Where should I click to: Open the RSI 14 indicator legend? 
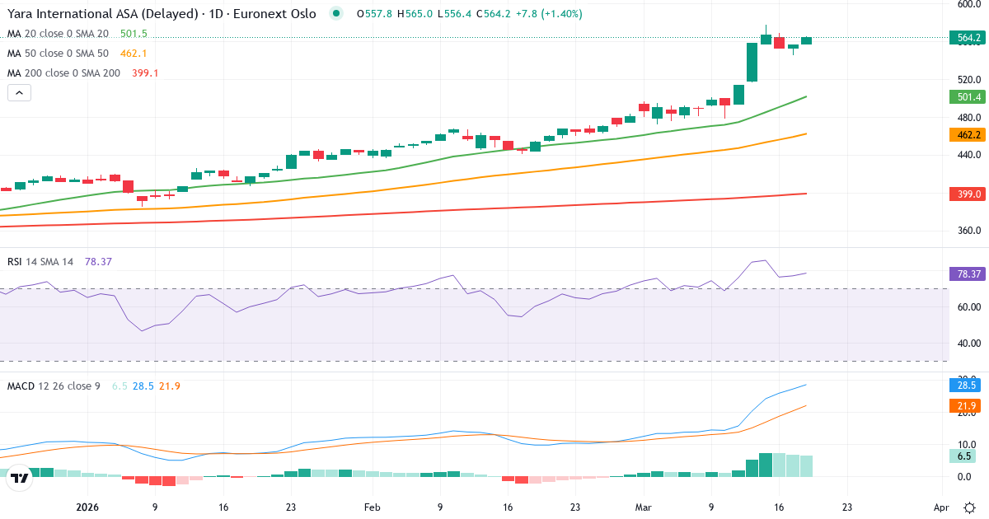point(40,262)
